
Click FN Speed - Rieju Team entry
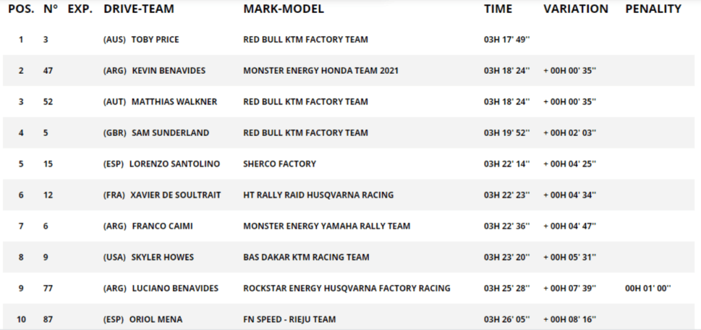tap(290, 319)
